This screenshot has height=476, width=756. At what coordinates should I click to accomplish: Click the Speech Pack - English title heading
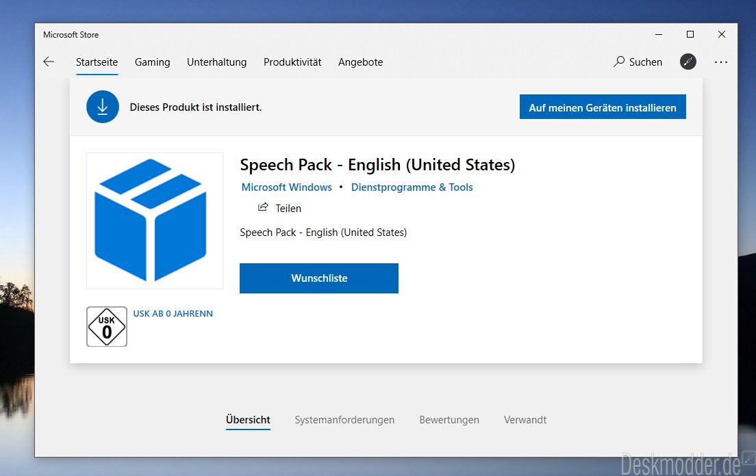point(377,165)
